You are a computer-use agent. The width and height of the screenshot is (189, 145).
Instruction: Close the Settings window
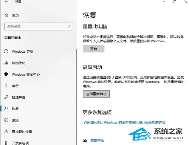[x=186, y=2]
